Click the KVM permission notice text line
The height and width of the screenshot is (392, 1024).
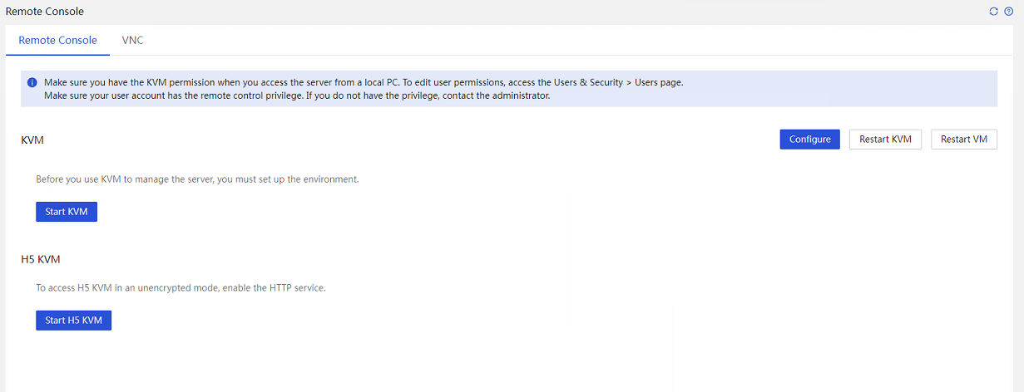point(364,83)
